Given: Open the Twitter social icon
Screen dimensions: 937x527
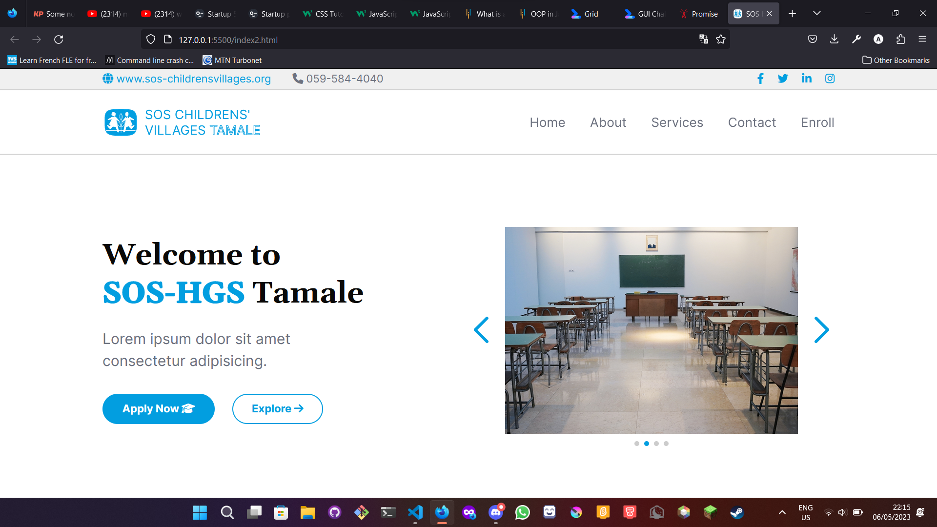Looking at the screenshot, I should (x=783, y=79).
